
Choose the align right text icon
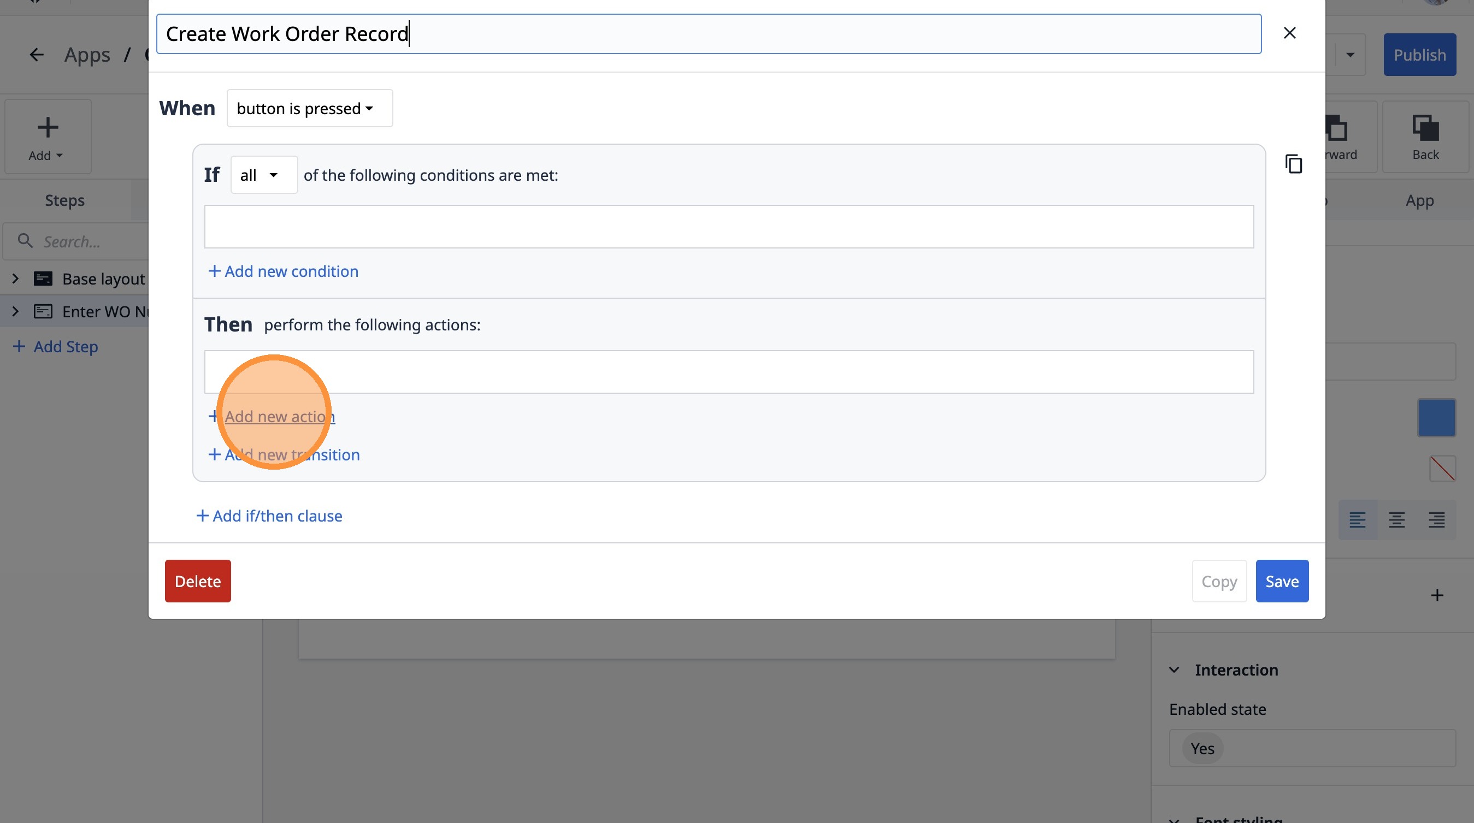pos(1436,519)
